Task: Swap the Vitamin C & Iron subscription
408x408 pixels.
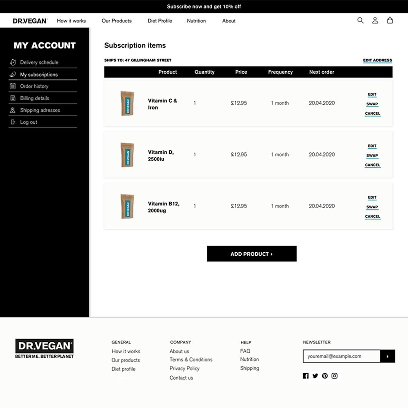Action: (x=372, y=104)
